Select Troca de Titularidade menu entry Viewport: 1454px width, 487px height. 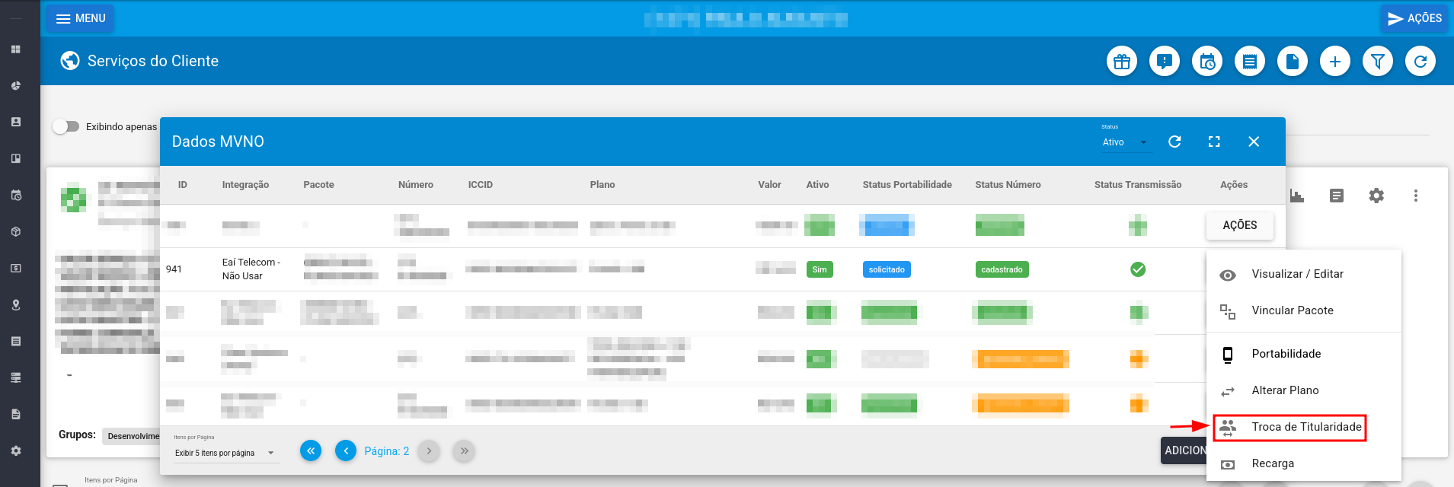click(1304, 427)
